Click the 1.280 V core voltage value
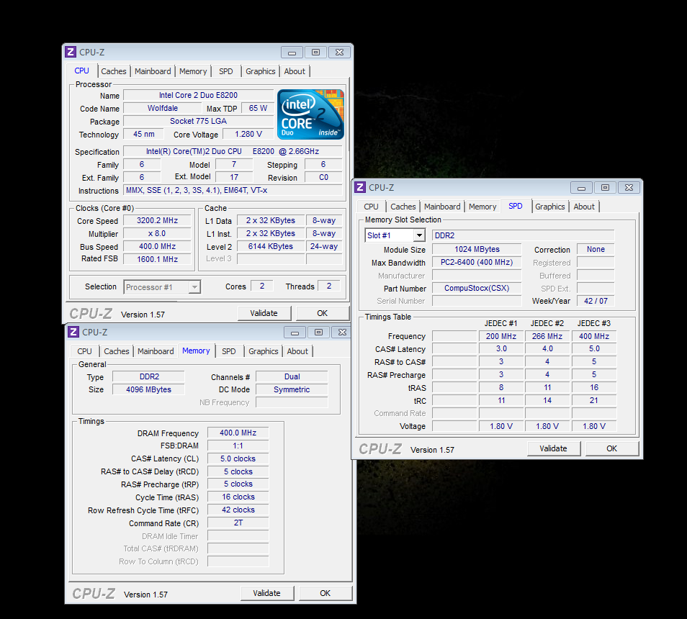Viewport: 687px width, 619px height. [248, 134]
